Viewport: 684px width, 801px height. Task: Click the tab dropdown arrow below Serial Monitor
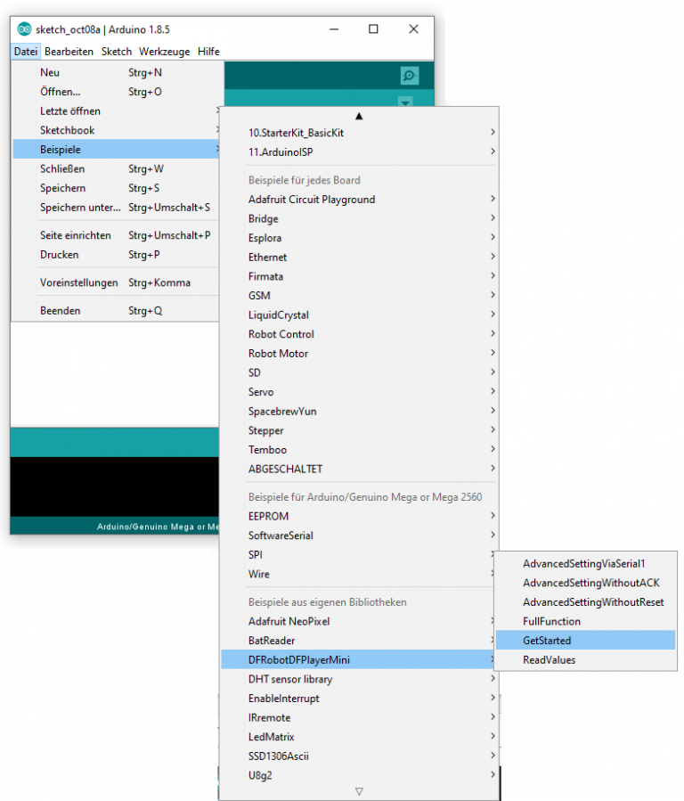405,102
